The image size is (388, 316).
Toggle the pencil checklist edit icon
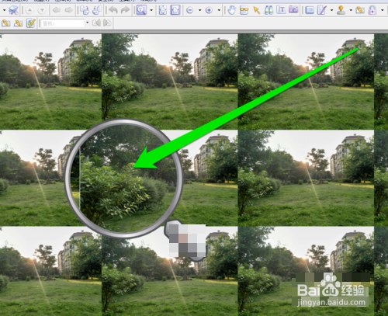[31, 23]
